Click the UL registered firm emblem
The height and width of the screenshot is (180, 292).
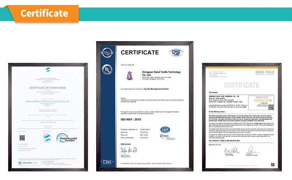(107, 69)
